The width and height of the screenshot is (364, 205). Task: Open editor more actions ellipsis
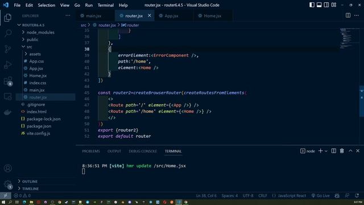coord(357,15)
